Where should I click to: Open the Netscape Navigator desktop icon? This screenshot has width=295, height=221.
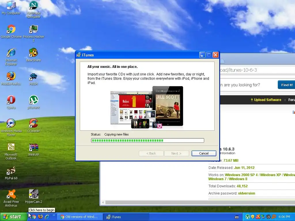click(33, 9)
